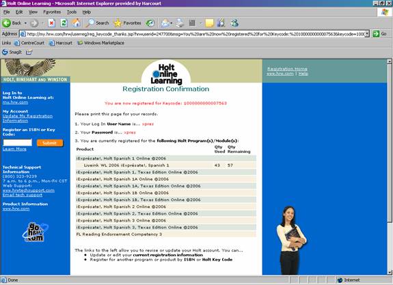Open the Messenger icon in toolbar

(234, 23)
